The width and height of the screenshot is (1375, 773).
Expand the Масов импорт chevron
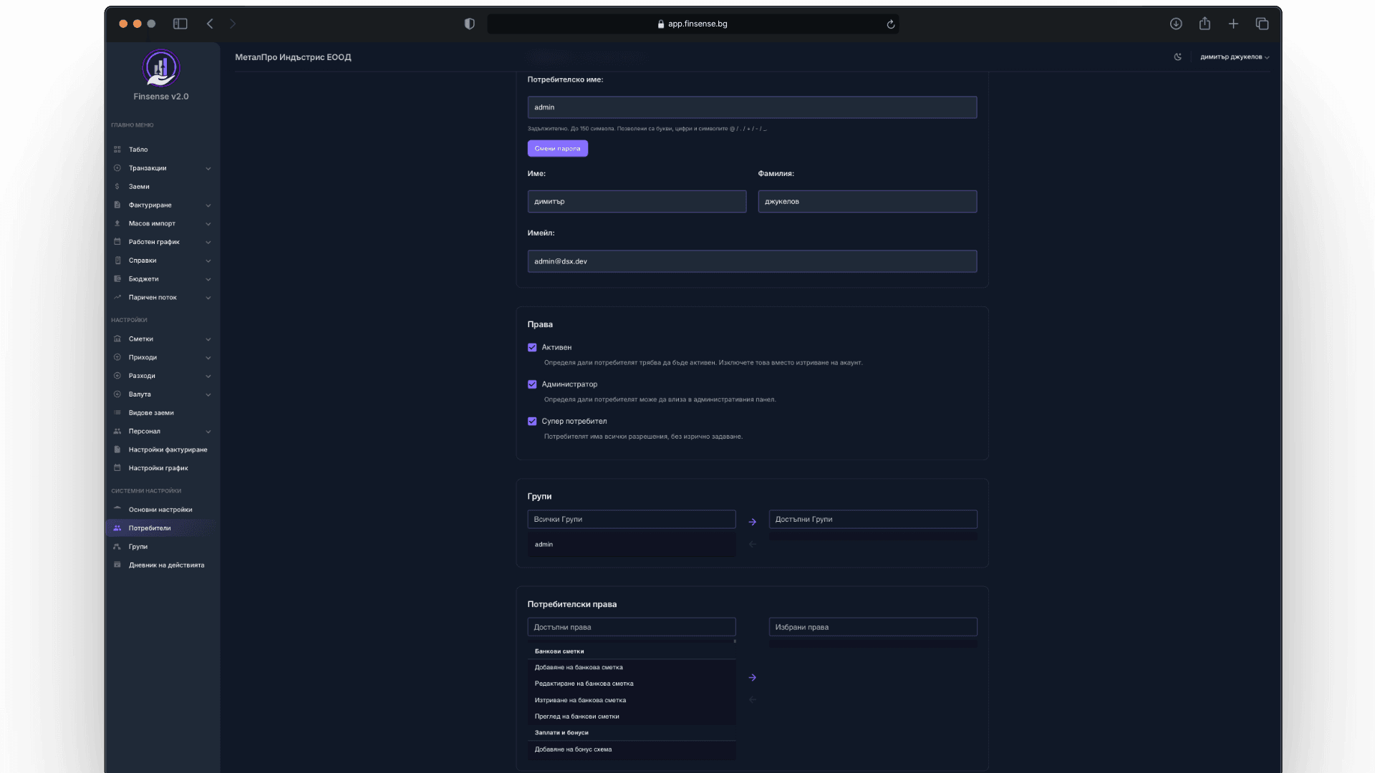(208, 224)
